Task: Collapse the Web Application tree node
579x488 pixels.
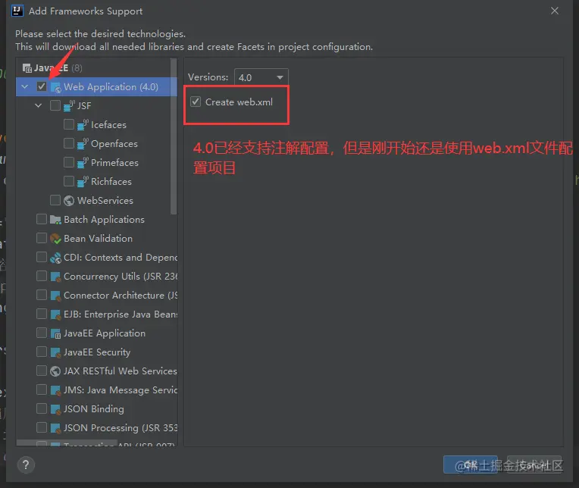Action: [x=25, y=86]
